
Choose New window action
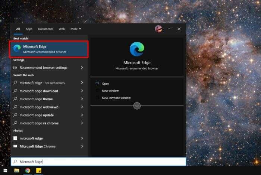click(110, 91)
